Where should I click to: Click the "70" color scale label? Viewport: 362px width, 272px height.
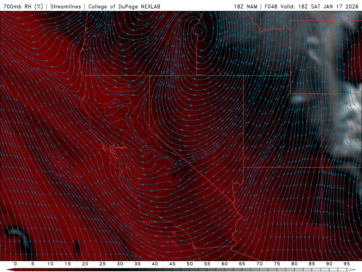click(259, 264)
